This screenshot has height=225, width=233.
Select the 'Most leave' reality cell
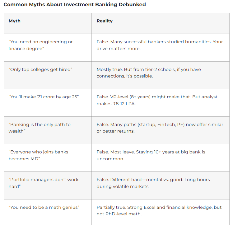point(151,155)
